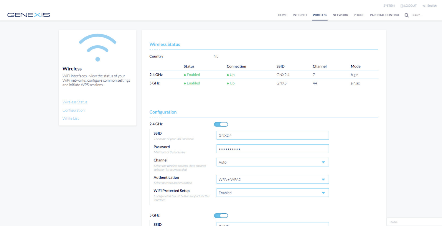The height and width of the screenshot is (226, 442).
Task: Open the Parental Control tab
Action: (x=385, y=15)
